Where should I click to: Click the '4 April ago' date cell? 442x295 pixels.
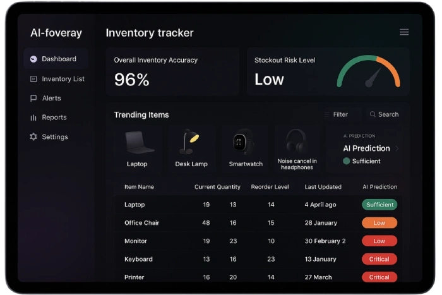[x=320, y=205]
